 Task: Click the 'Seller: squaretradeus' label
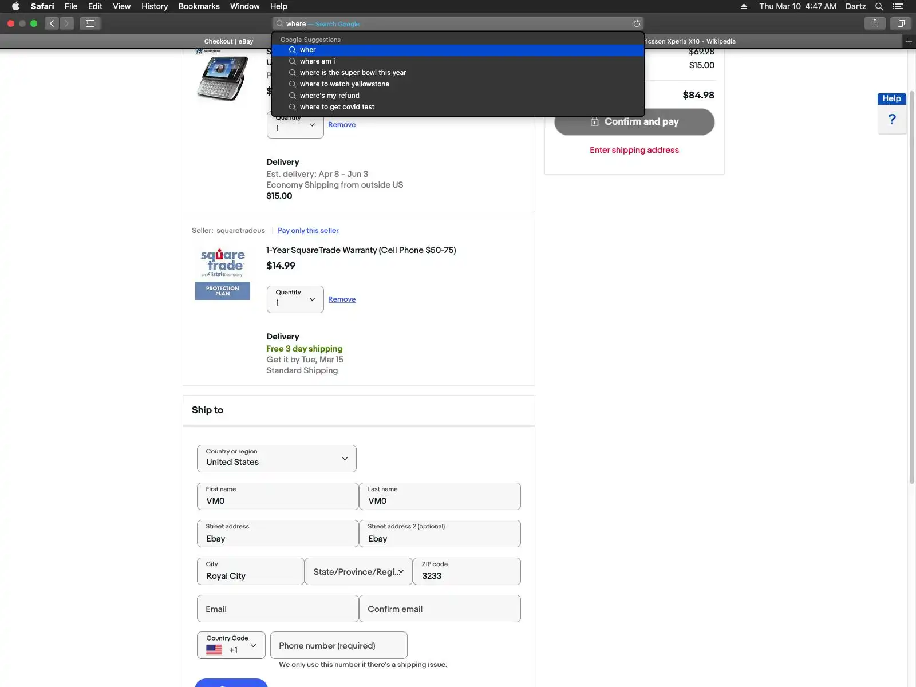pos(228,231)
